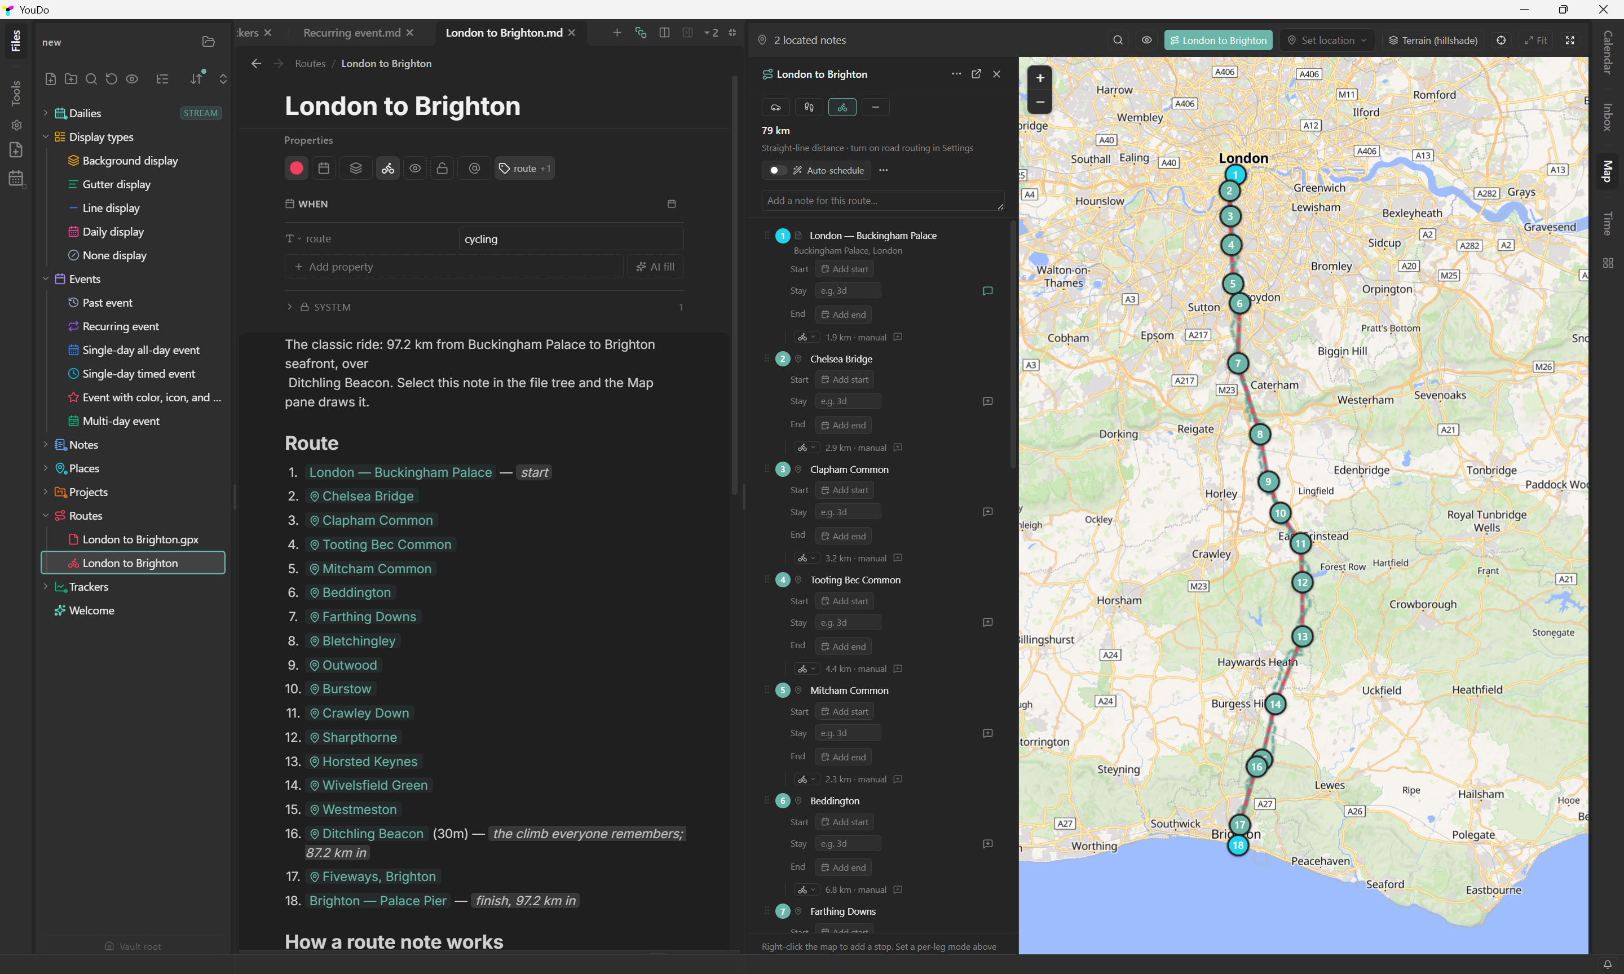Click the Fit button on the map toolbar
The height and width of the screenshot is (974, 1624).
pyautogui.click(x=1535, y=40)
